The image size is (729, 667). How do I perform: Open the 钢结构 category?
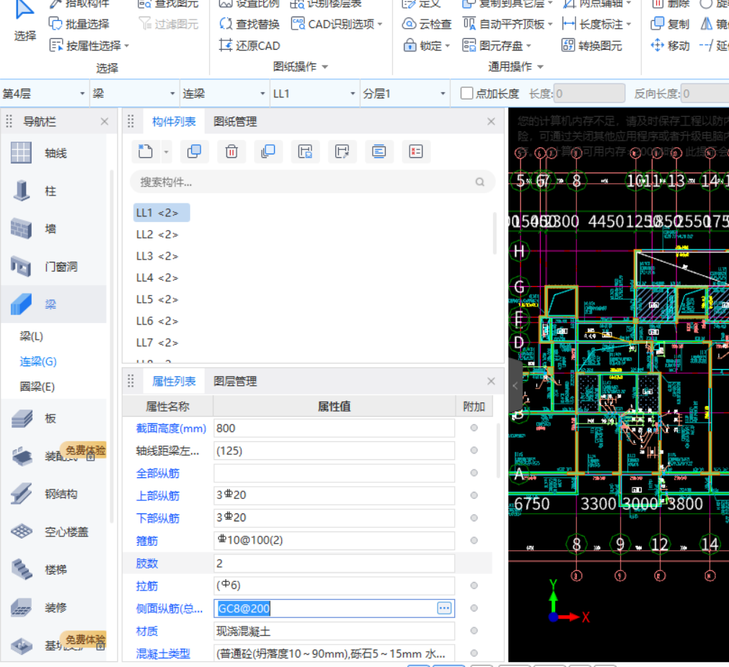pos(61,494)
